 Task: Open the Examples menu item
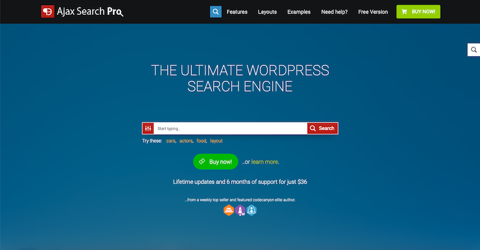pos(299,12)
